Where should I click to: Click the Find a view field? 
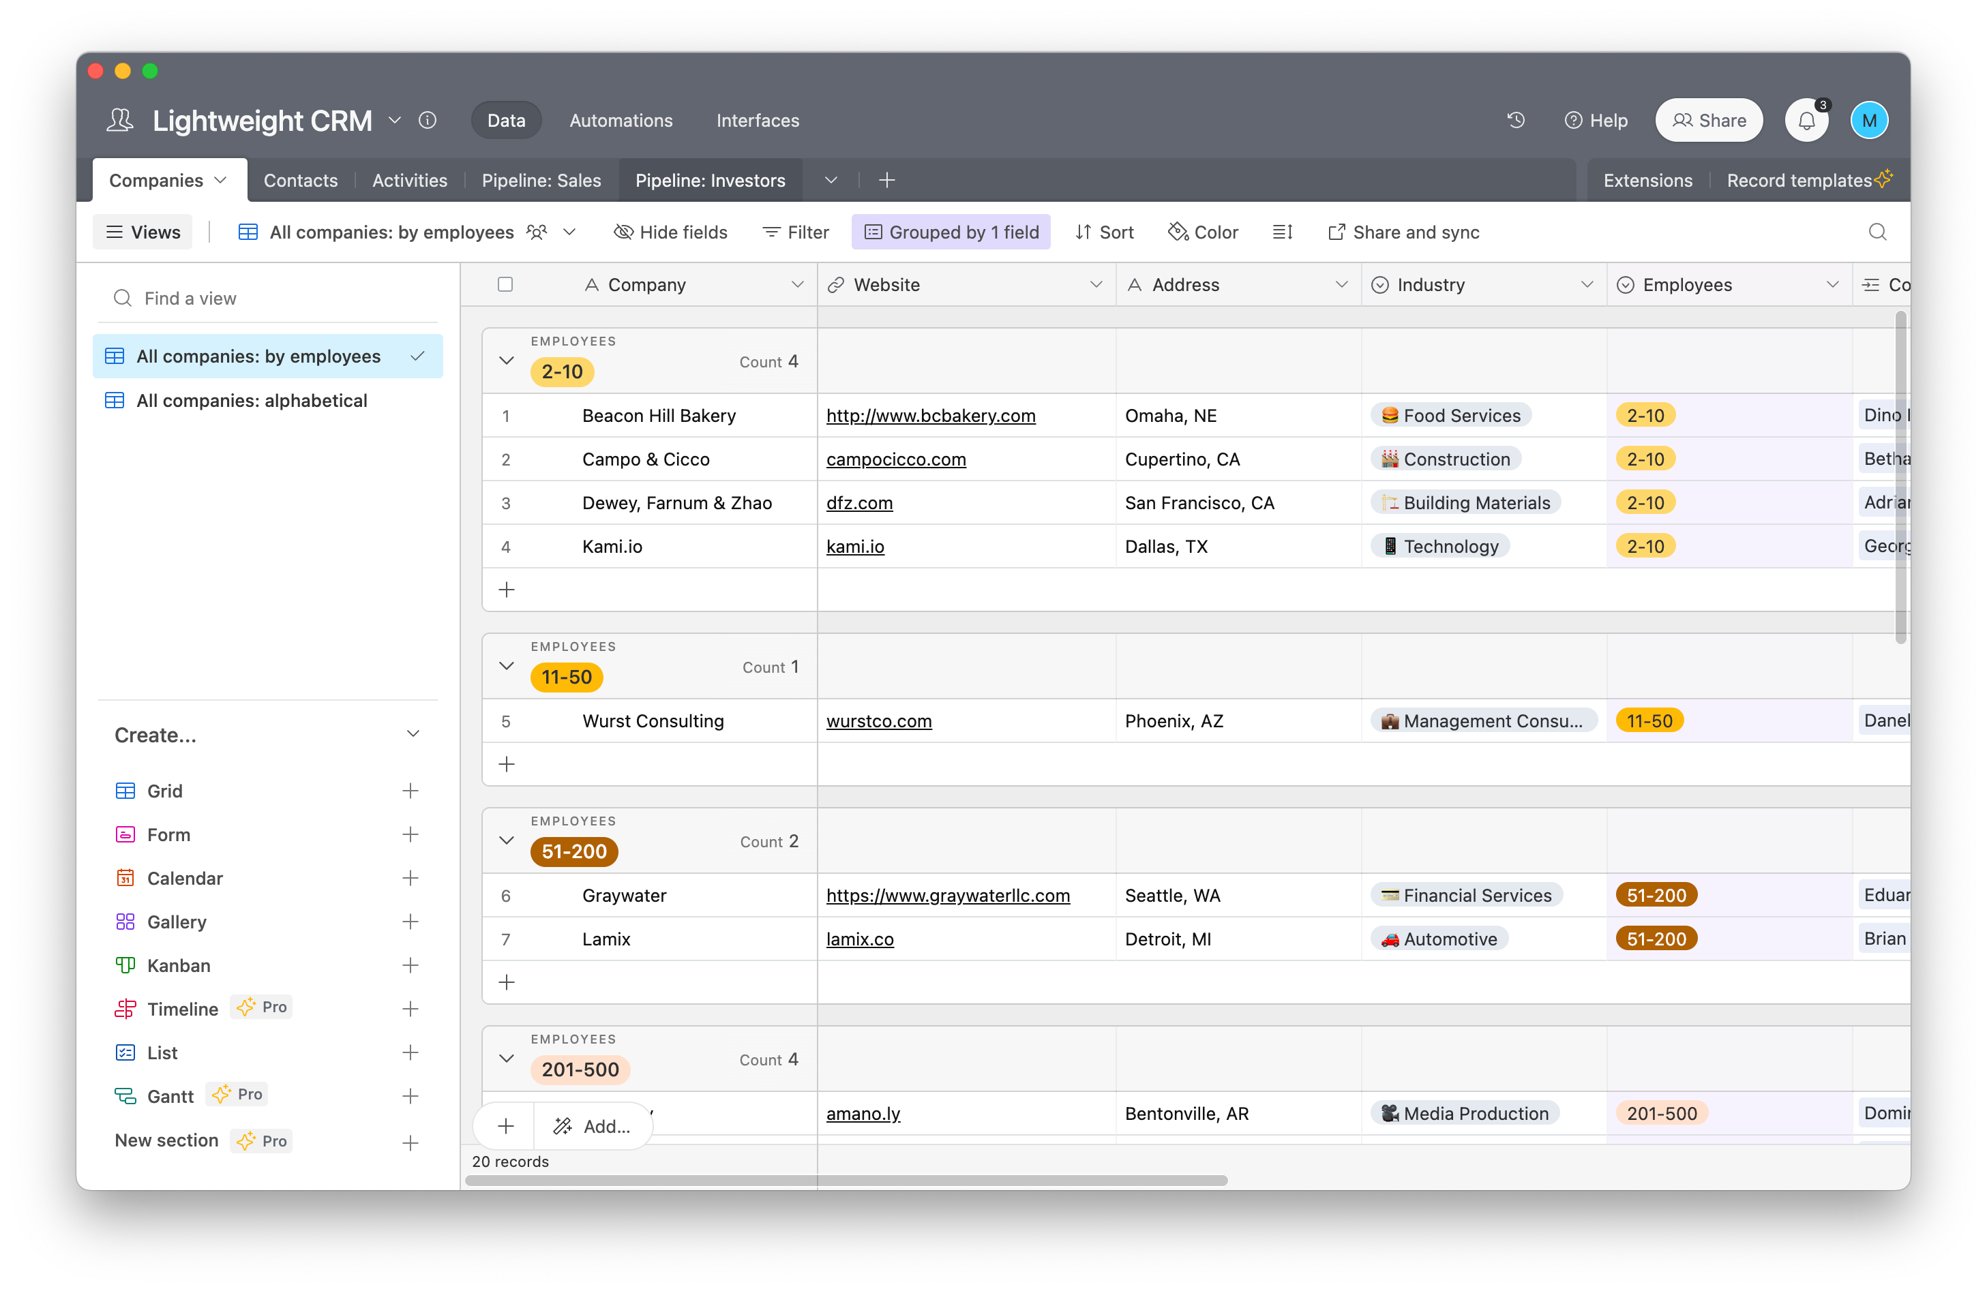(267, 299)
